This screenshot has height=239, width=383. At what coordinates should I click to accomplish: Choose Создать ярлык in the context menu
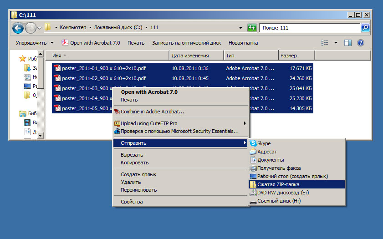[x=180, y=174]
